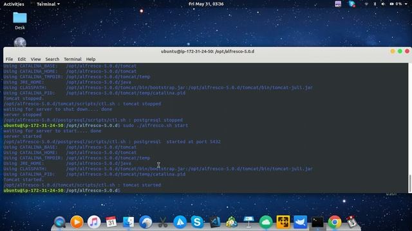Open the yellow puzzle-grid app in dock
The width and height of the screenshot is (412, 231).
coord(283,222)
